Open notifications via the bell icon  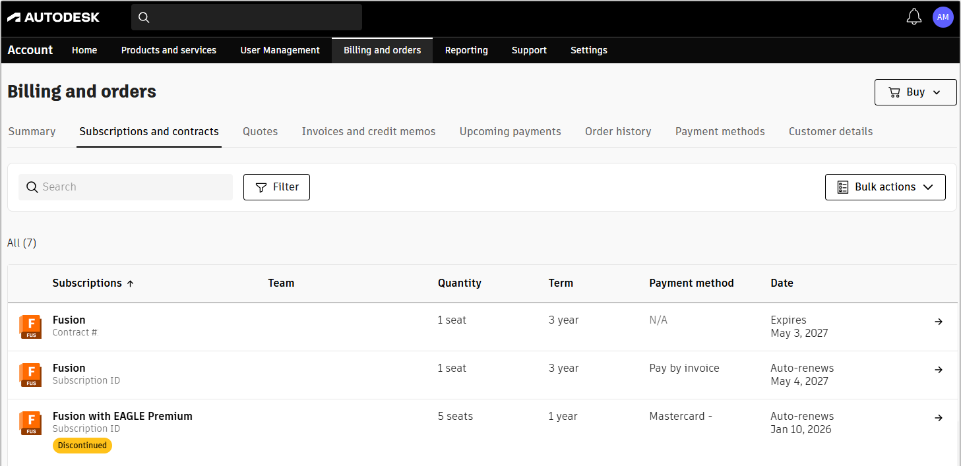tap(914, 16)
